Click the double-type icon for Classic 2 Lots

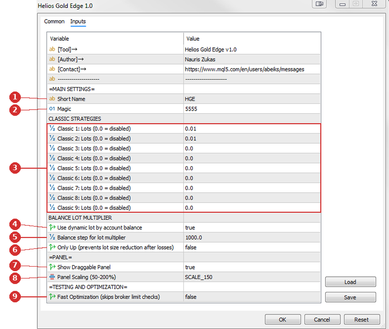[x=52, y=138]
